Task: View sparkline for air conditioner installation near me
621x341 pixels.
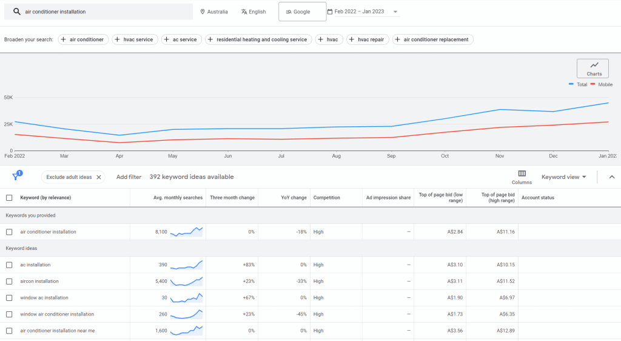Action: (x=187, y=331)
